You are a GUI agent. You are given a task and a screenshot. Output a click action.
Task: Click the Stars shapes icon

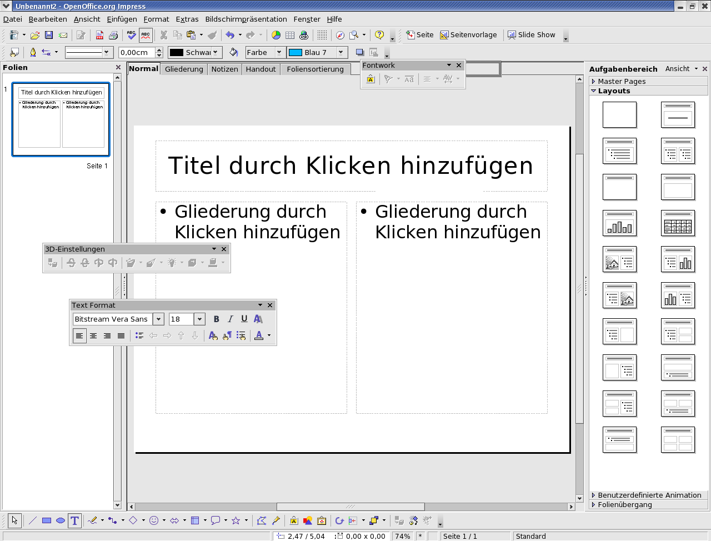236,520
